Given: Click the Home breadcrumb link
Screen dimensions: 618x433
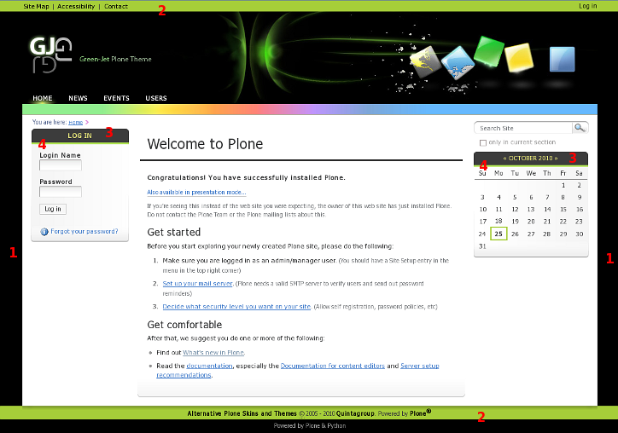Looking at the screenshot, I should point(76,123).
